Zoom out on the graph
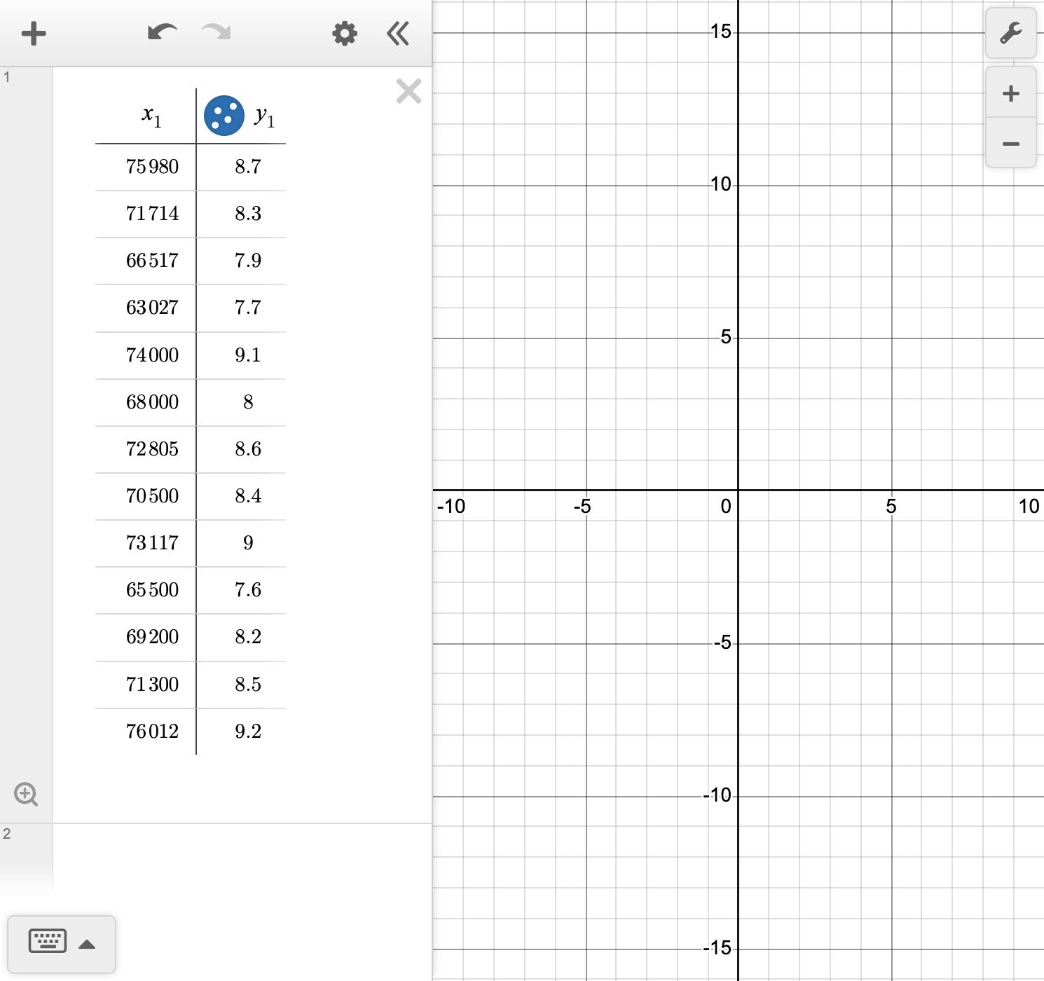1044x981 pixels. [1010, 144]
